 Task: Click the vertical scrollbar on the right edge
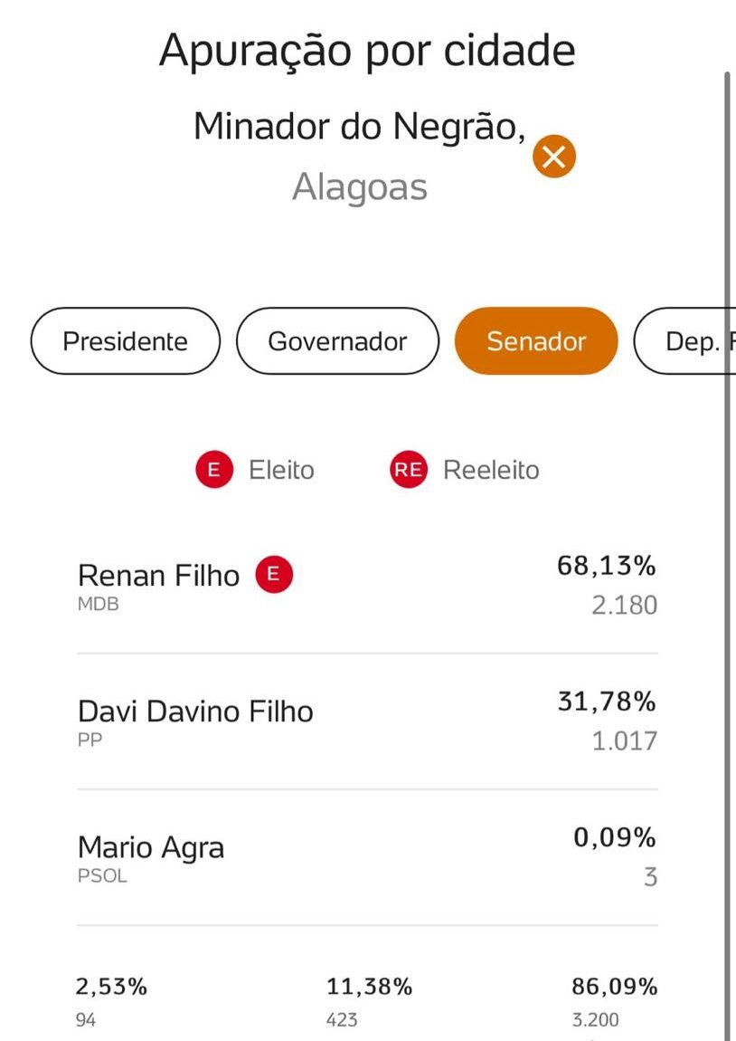click(x=727, y=543)
